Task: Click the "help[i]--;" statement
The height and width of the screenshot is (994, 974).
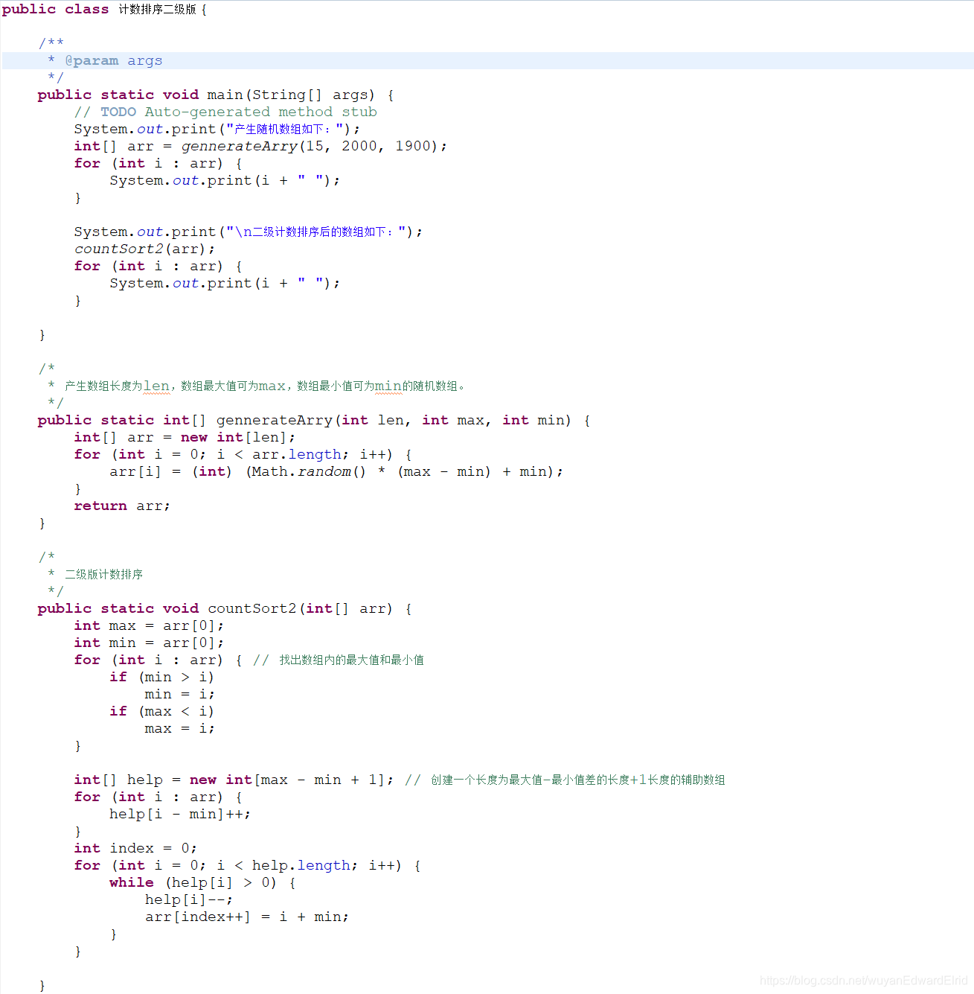Action: pyautogui.click(x=188, y=899)
